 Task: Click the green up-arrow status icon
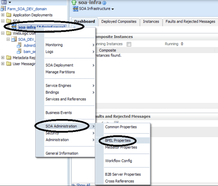(75, 3)
